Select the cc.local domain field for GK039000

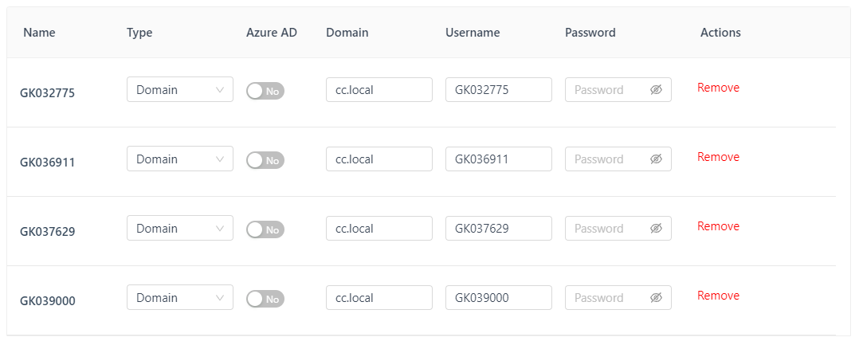pyautogui.click(x=379, y=298)
